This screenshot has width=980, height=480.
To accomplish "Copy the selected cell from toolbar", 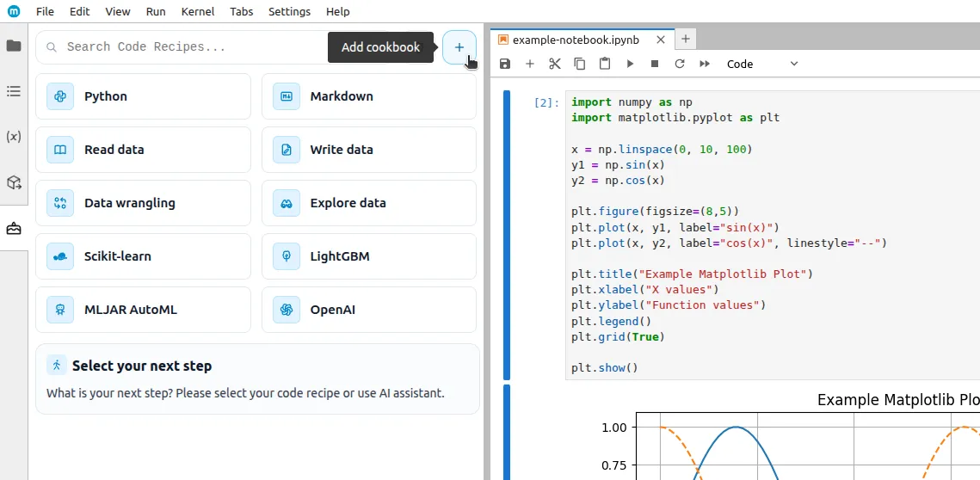I will coord(580,64).
